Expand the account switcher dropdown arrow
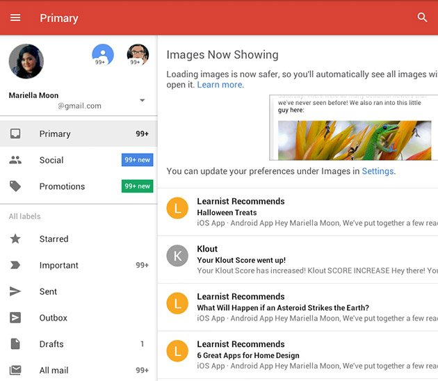The width and height of the screenshot is (438, 381). tap(143, 101)
